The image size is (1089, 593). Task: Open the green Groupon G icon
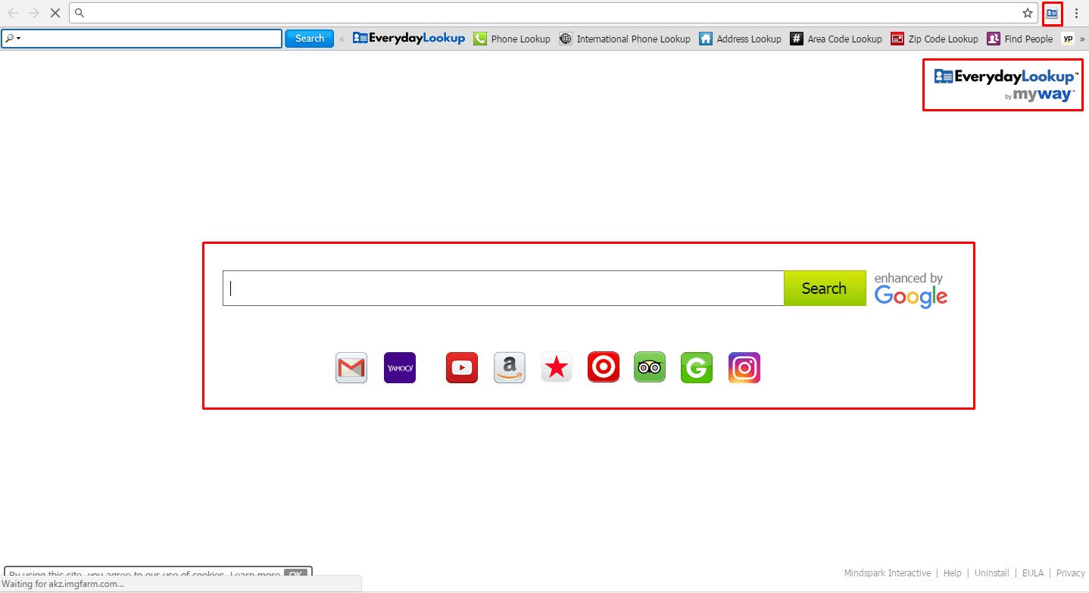tap(697, 368)
